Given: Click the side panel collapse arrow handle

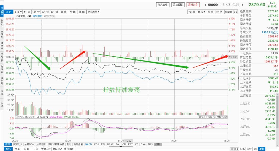Looking at the screenshot, I should (x=238, y=78).
